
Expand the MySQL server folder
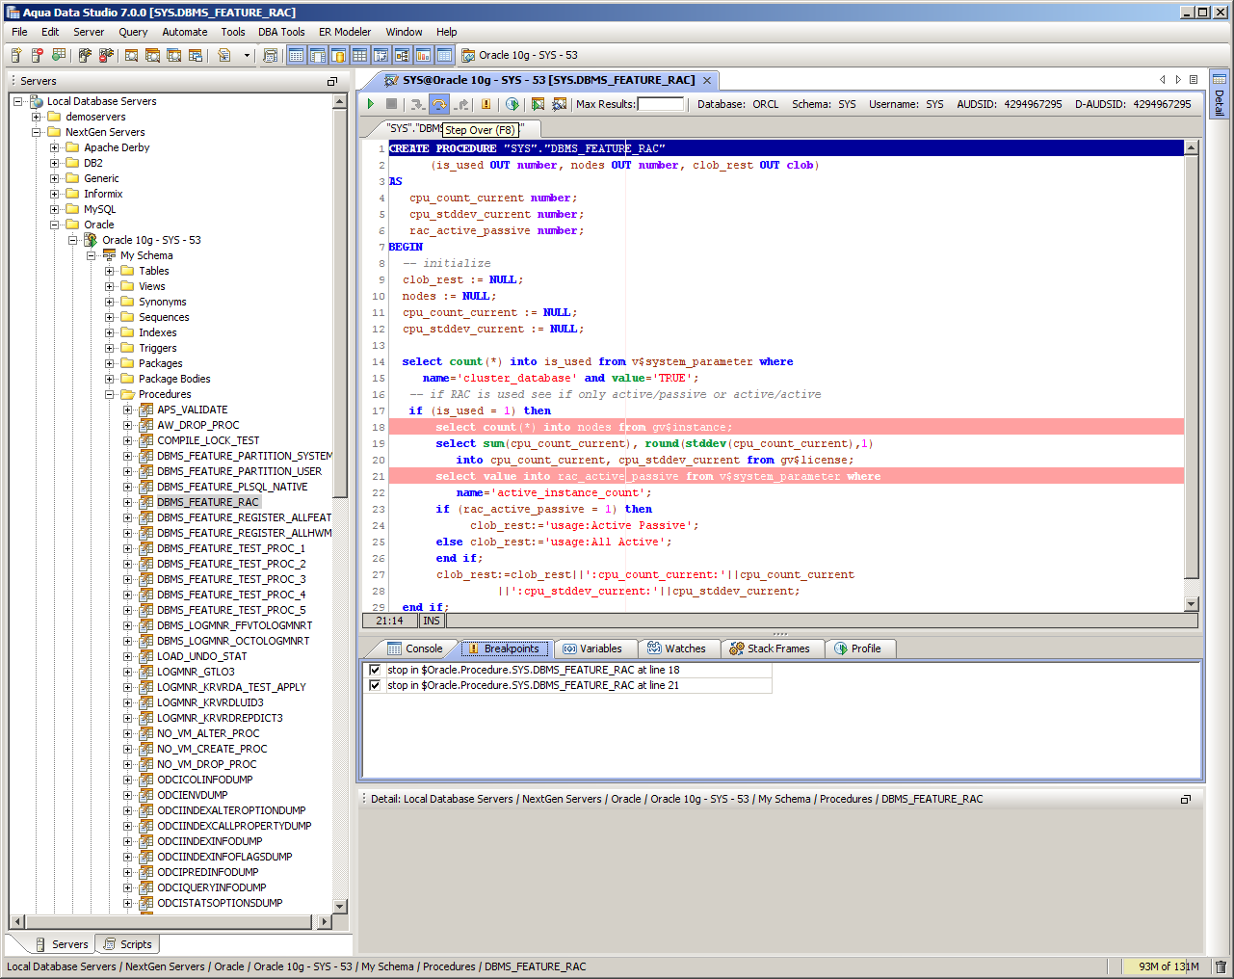point(55,209)
